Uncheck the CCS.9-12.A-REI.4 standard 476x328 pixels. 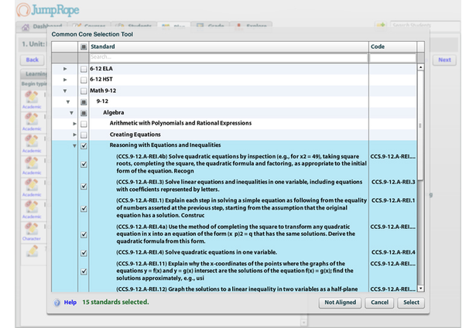pyautogui.click(x=84, y=253)
